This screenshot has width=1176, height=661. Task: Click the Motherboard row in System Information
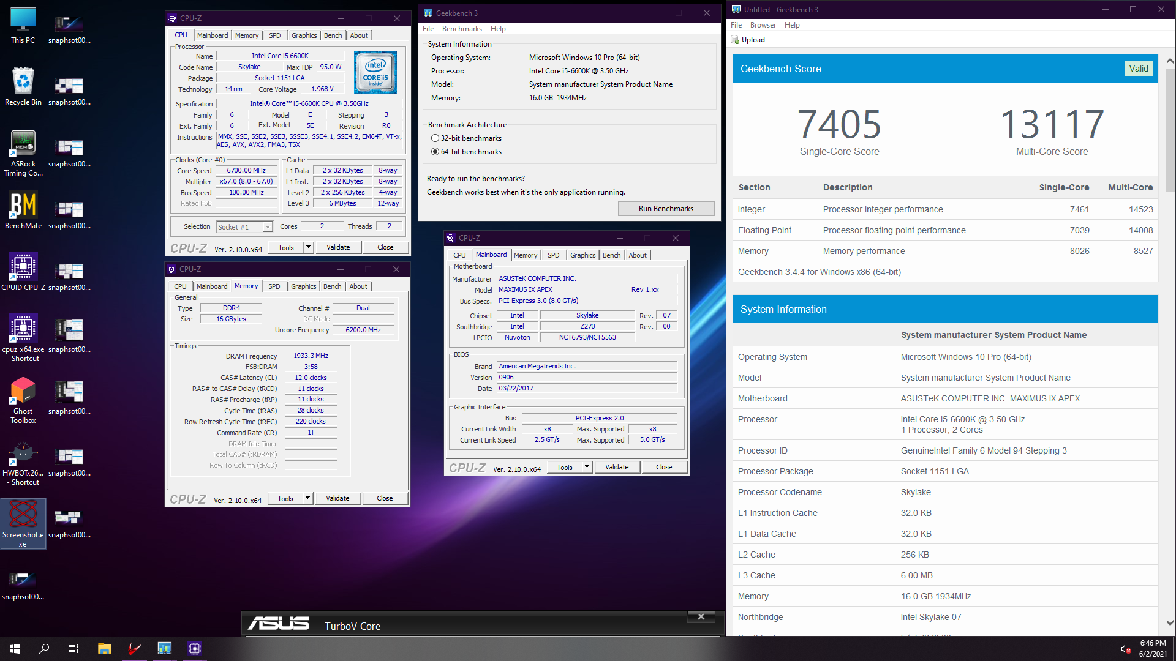click(945, 398)
